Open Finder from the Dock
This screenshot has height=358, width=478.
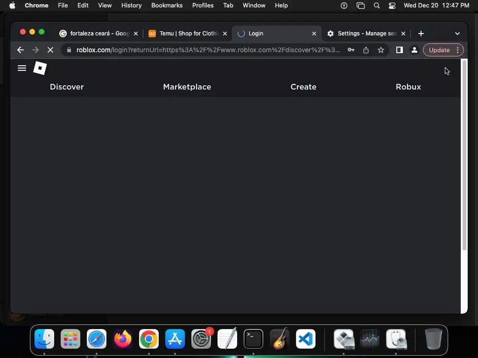point(44,339)
